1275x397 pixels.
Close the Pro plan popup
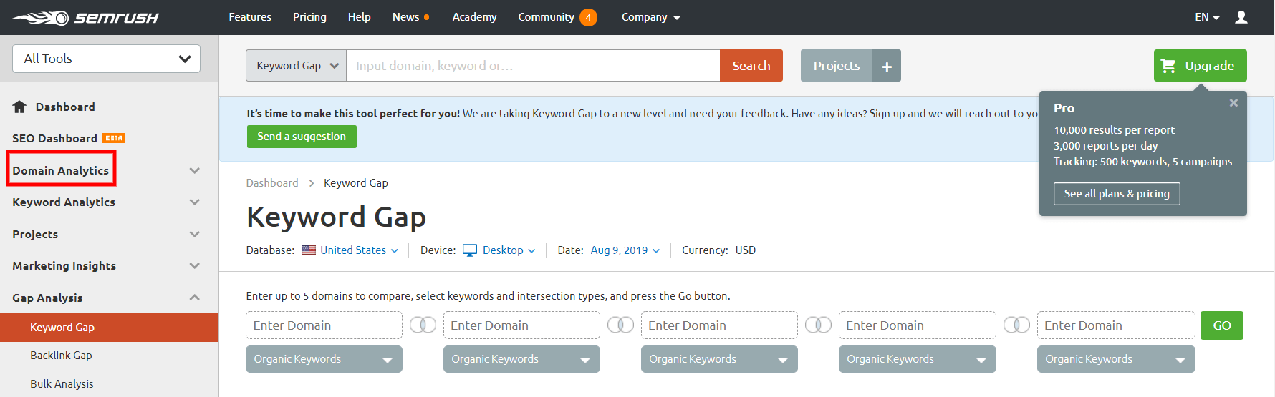point(1233,103)
